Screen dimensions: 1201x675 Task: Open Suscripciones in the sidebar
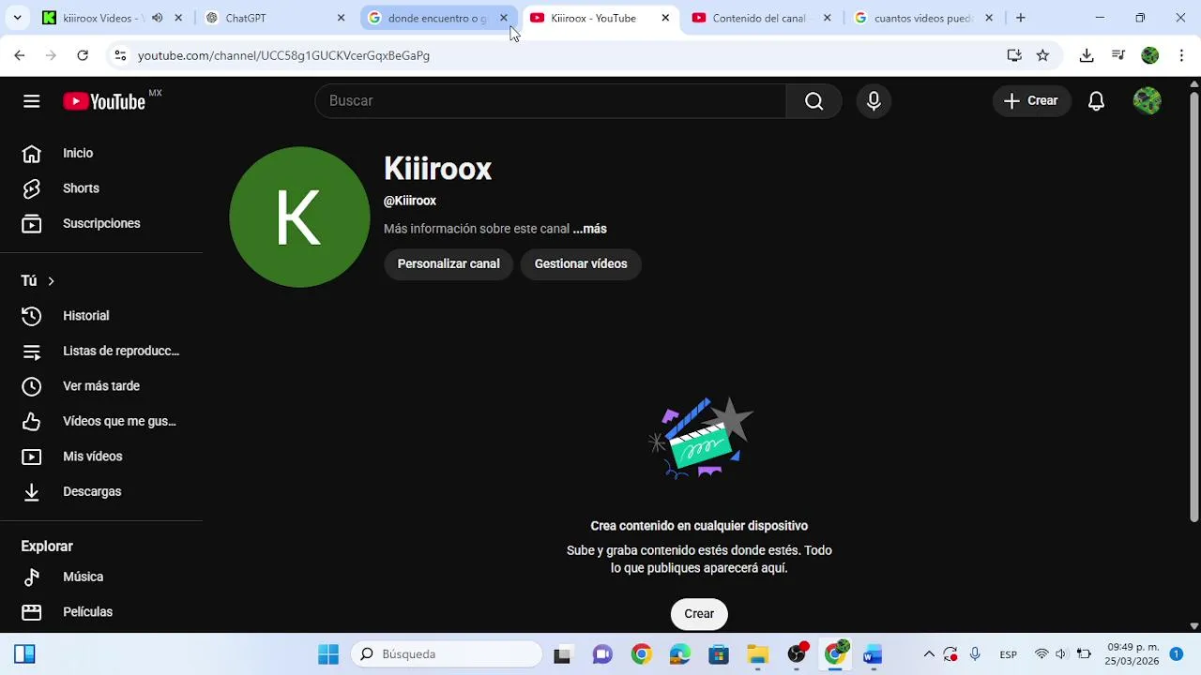point(101,223)
